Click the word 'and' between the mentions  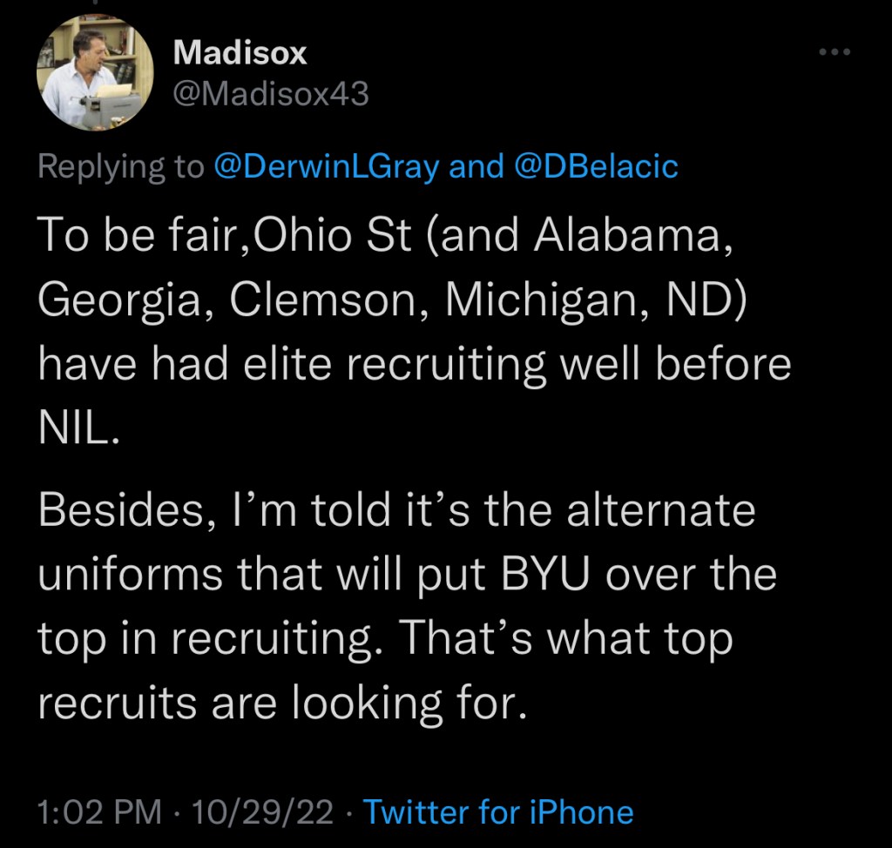[475, 165]
